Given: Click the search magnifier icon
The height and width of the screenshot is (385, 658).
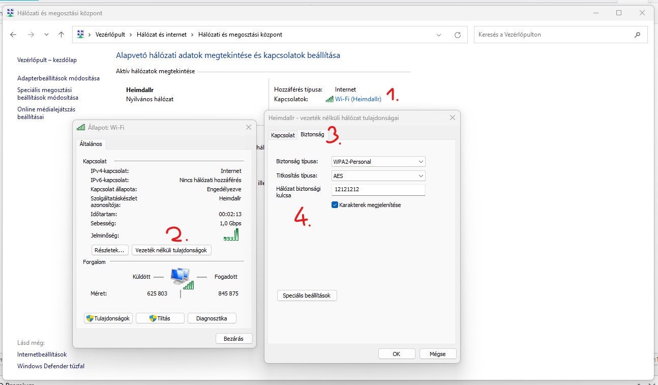Looking at the screenshot, I should click(637, 35).
